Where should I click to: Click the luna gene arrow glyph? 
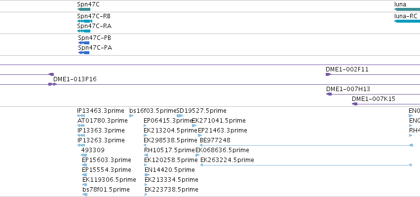click(407, 9)
